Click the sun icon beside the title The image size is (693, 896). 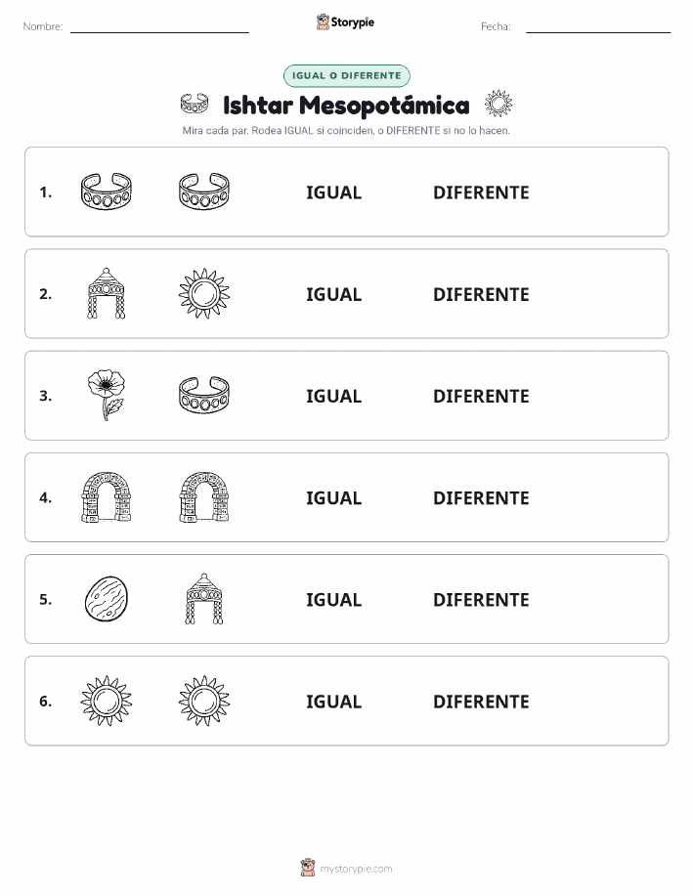(498, 104)
